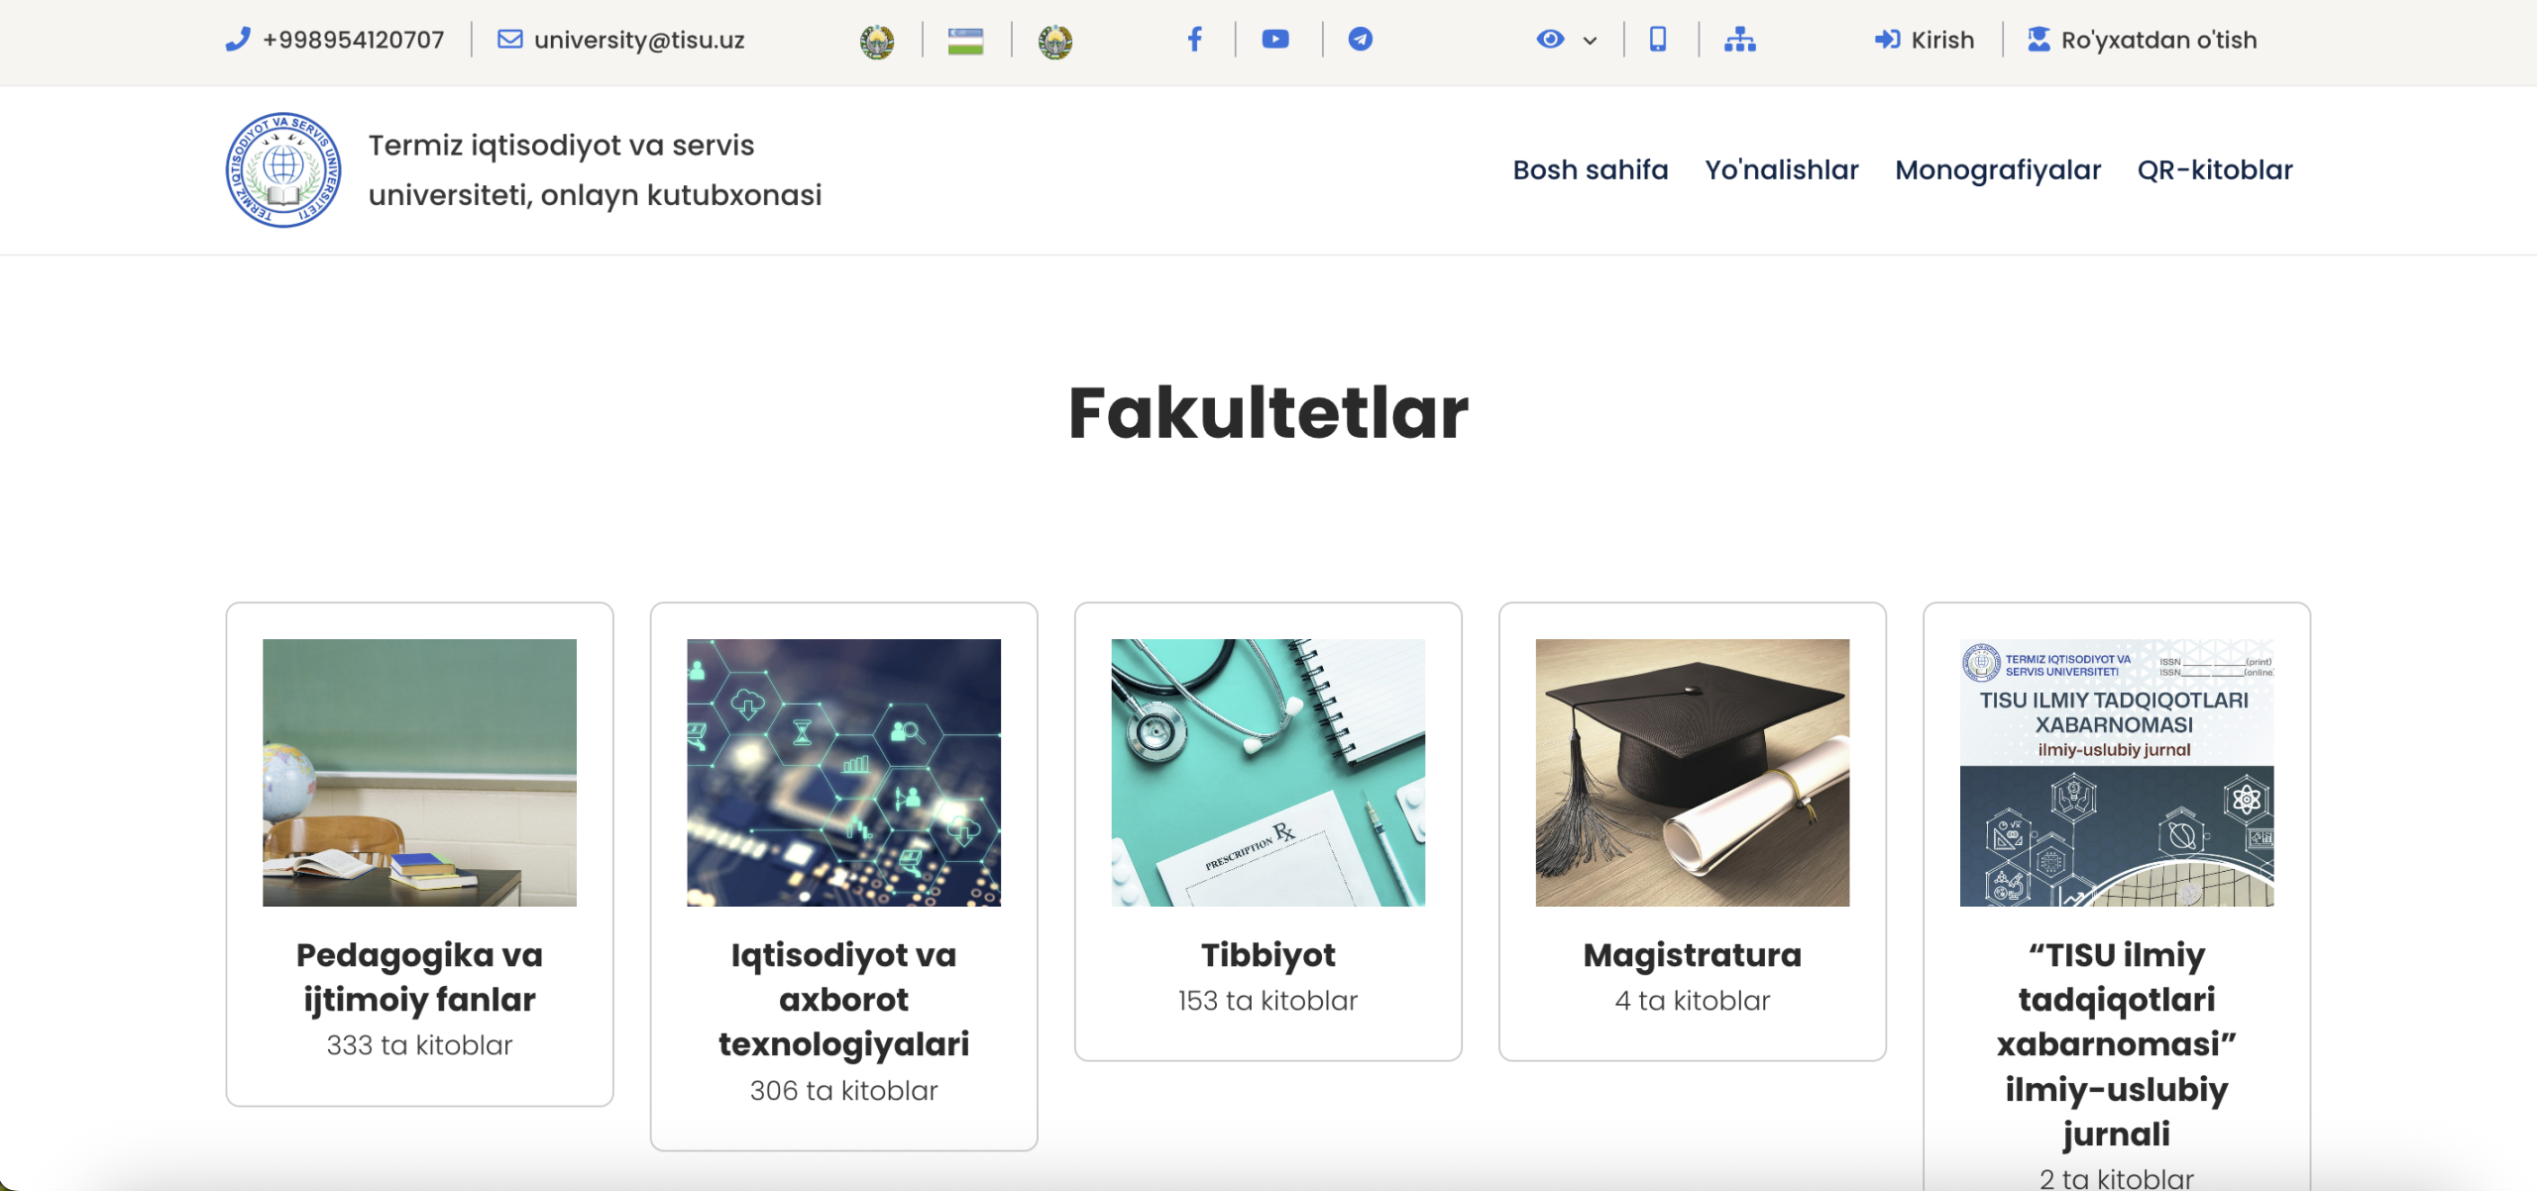Expand the chevron beside the eye icon
This screenshot has height=1191, width=2537.
(x=1591, y=41)
